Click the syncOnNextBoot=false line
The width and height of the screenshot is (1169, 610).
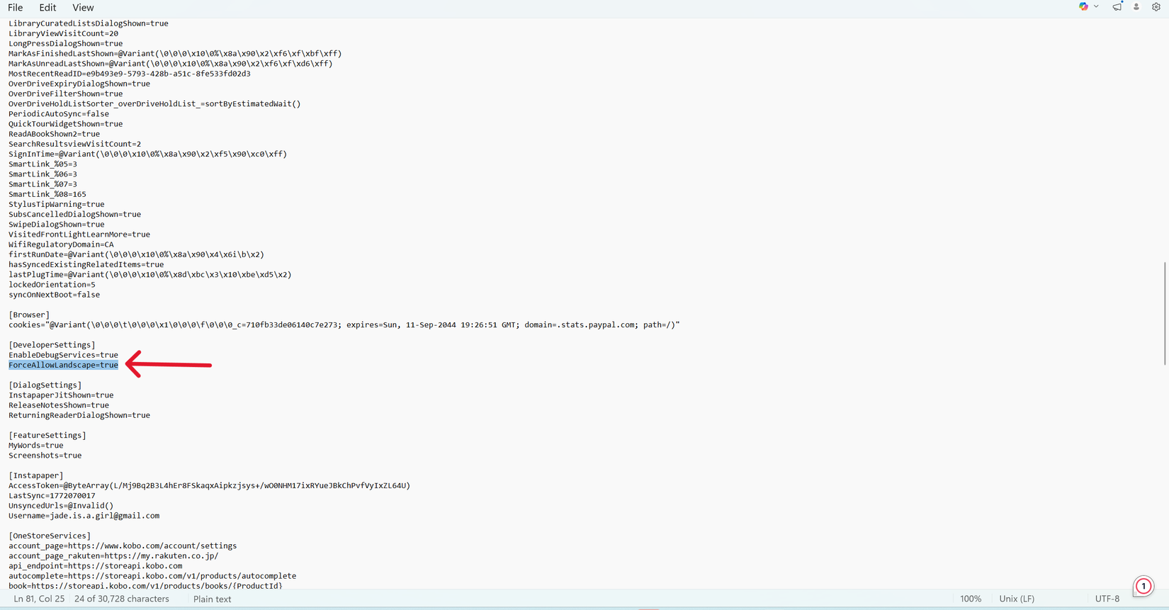pos(54,295)
